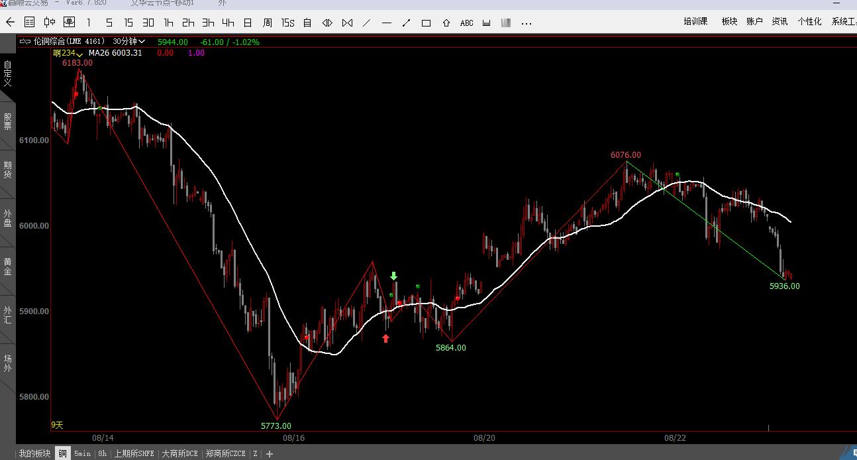Open the 个性化 menu
The width and height of the screenshot is (857, 460).
point(809,22)
